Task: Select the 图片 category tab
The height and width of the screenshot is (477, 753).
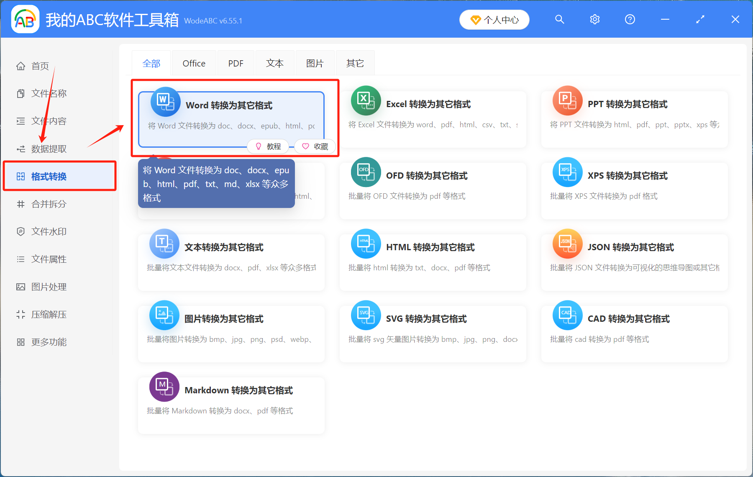Action: click(x=315, y=64)
